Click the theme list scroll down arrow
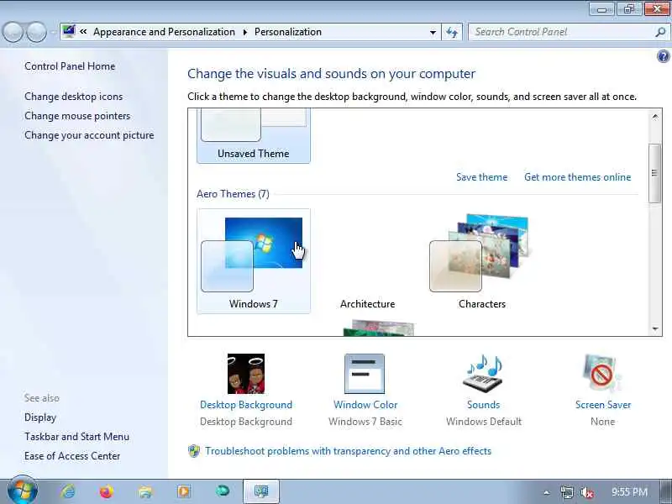 click(655, 328)
